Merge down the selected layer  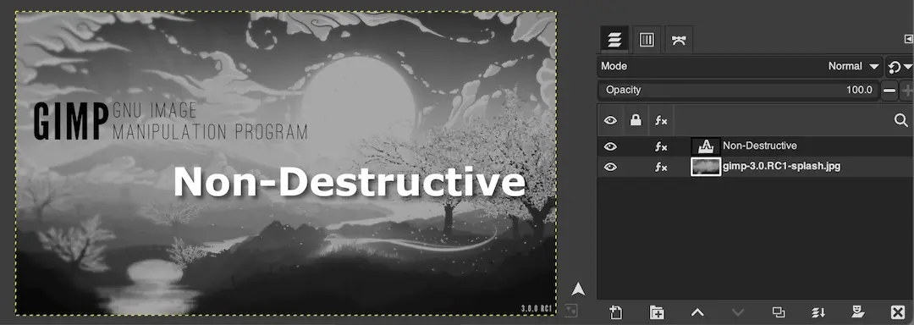pos(818,313)
